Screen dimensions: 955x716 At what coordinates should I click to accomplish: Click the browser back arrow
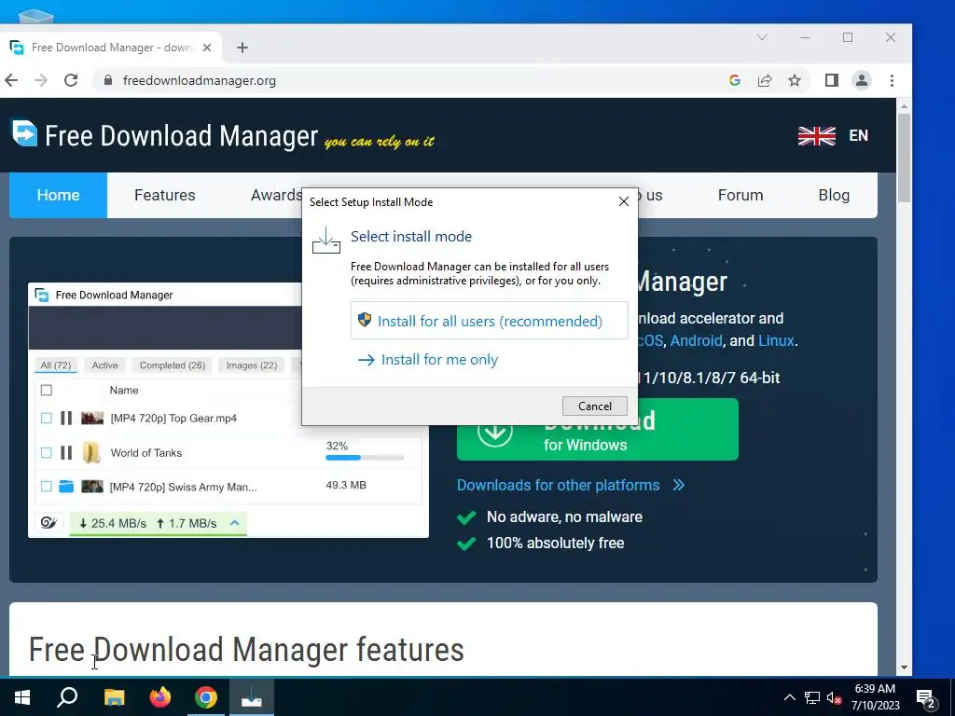pyautogui.click(x=11, y=80)
